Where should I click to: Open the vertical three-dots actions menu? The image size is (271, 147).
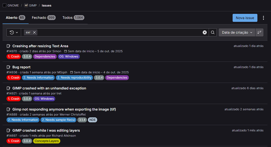point(263,18)
